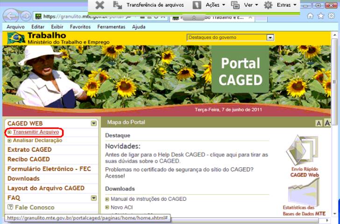Increase font size with A+ button
This screenshot has width=340, height=224.
[x=327, y=123]
